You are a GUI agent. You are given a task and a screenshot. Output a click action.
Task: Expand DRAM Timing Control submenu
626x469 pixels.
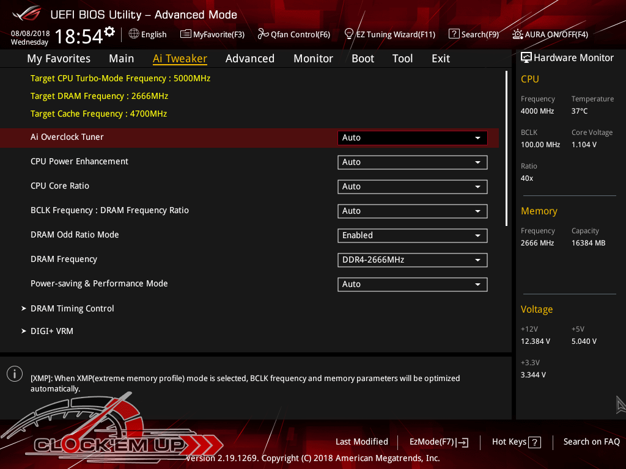[72, 308]
